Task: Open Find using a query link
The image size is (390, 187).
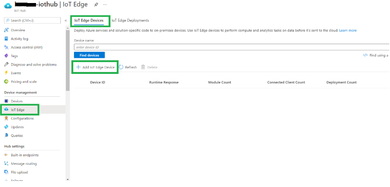Action: pyautogui.click(x=376, y=55)
